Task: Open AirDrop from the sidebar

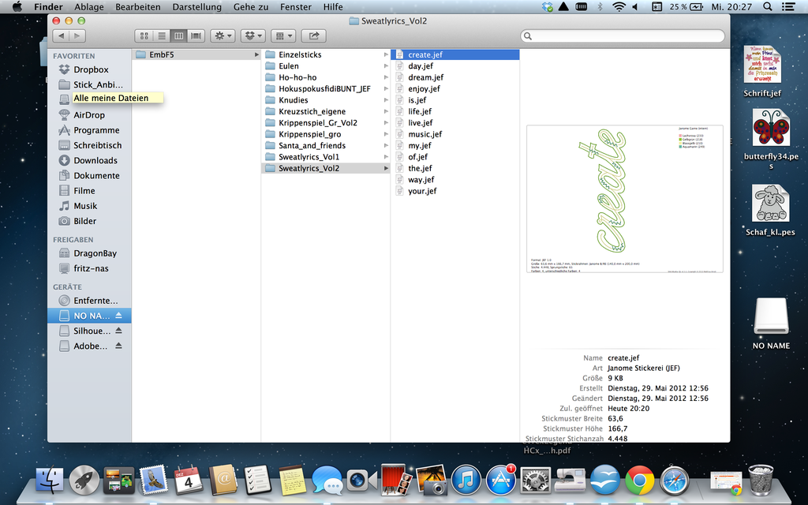Action: coord(90,115)
